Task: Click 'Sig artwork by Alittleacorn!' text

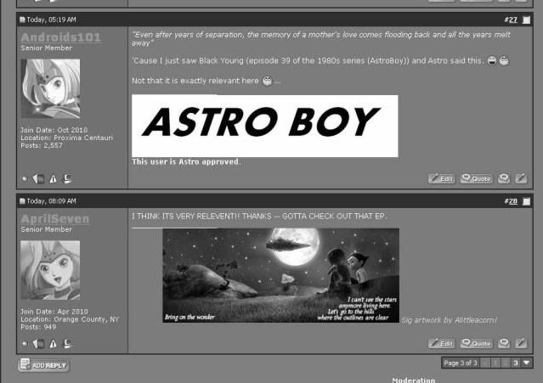Action: tap(450, 320)
